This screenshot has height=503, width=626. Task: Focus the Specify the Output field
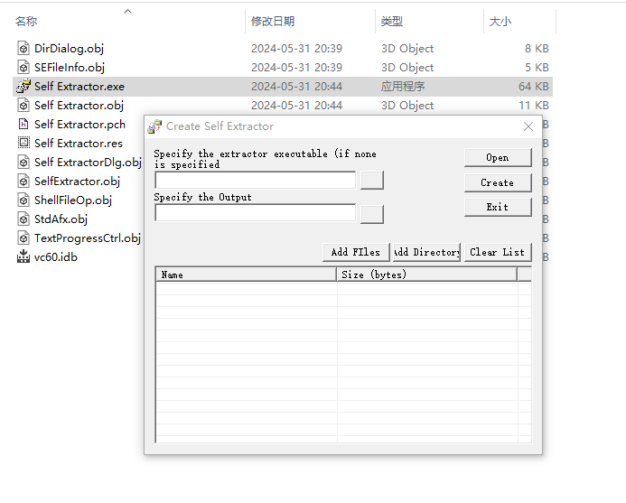(x=255, y=213)
